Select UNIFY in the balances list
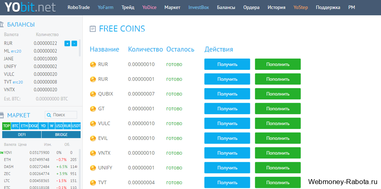 click(10, 67)
